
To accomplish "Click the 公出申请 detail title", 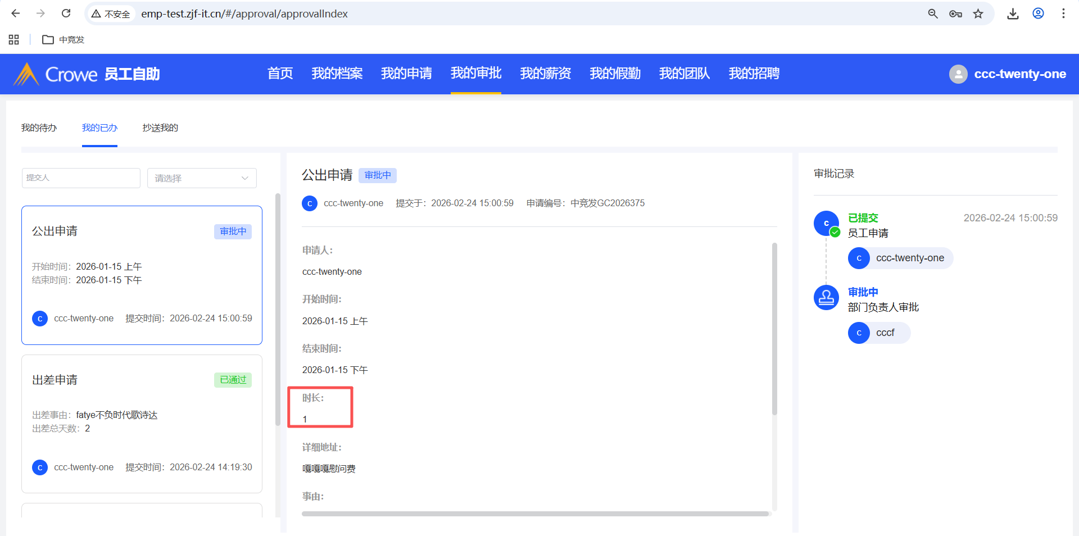I will pos(327,175).
